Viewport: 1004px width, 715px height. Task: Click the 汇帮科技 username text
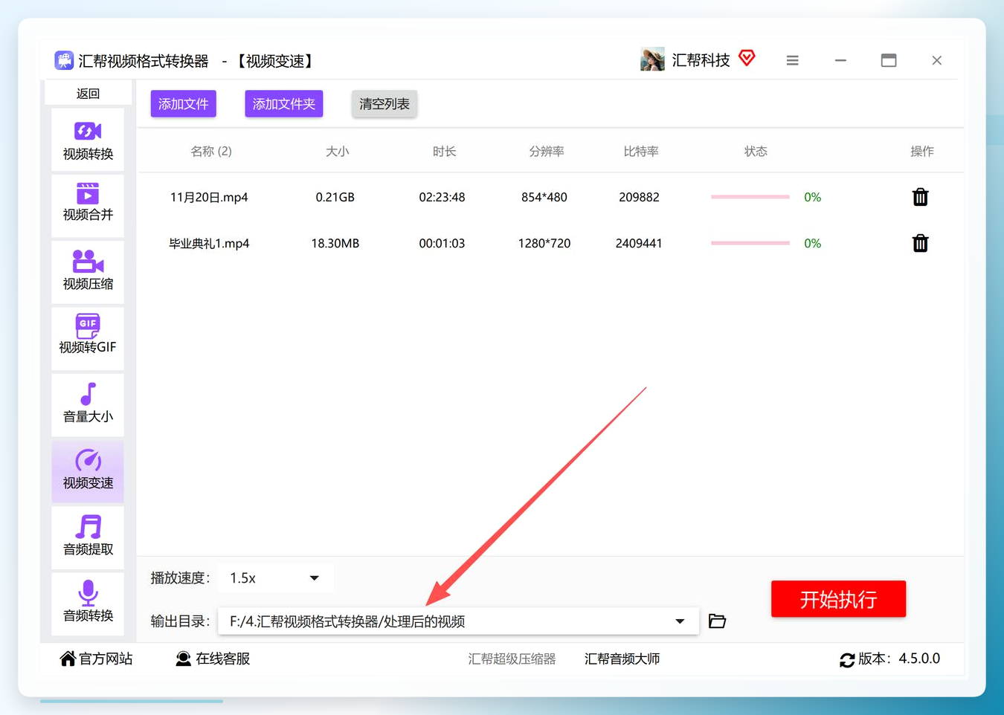pyautogui.click(x=701, y=60)
